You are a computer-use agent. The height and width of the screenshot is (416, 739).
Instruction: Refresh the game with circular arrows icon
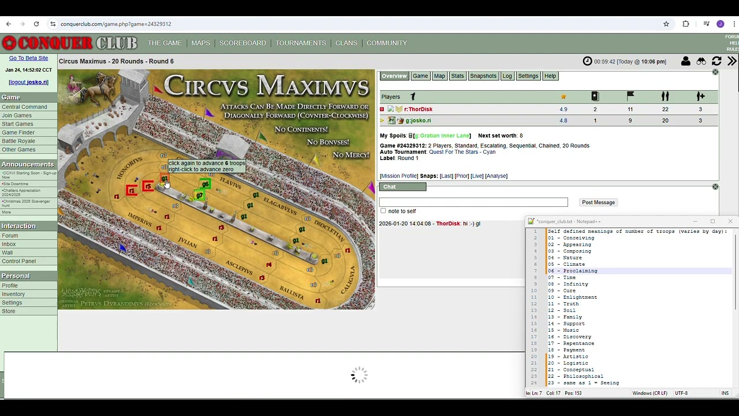pos(716,61)
